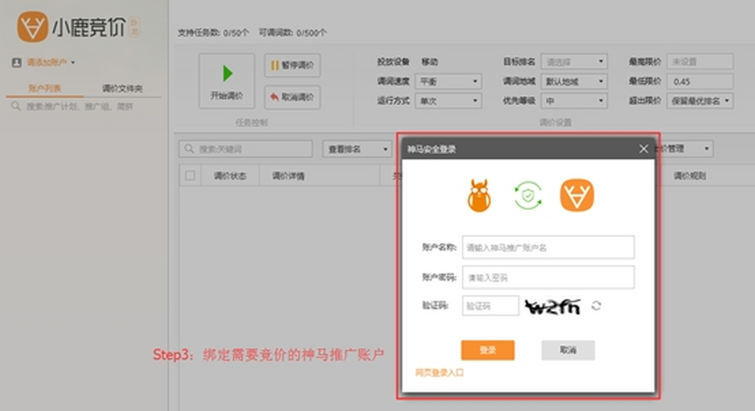
Task: Close the 神马安全登录 dialog
Action: coord(644,149)
